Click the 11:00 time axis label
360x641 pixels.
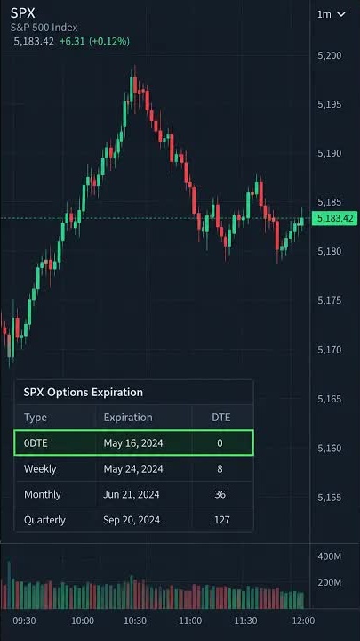[x=190, y=621]
